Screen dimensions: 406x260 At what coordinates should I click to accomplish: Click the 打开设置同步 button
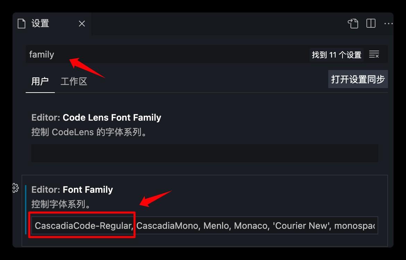(358, 79)
